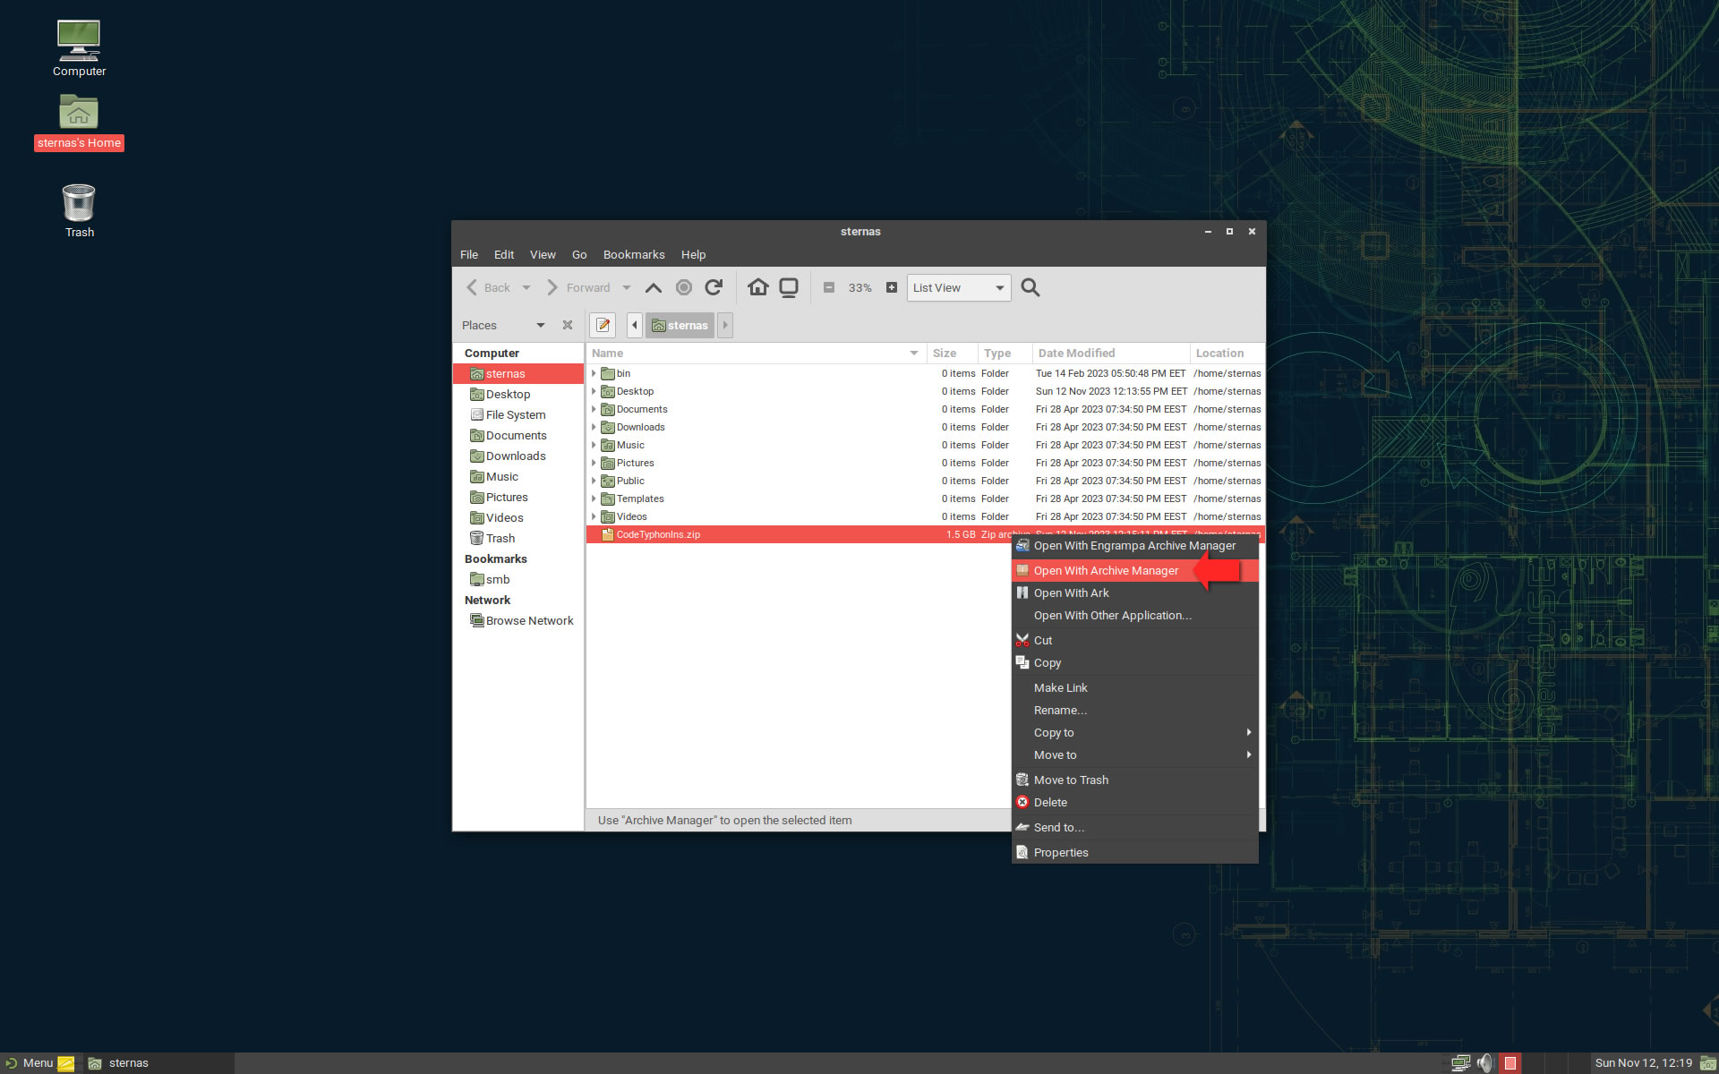Toggle the text location edit button
This screenshot has width=1719, height=1074.
click(x=603, y=325)
